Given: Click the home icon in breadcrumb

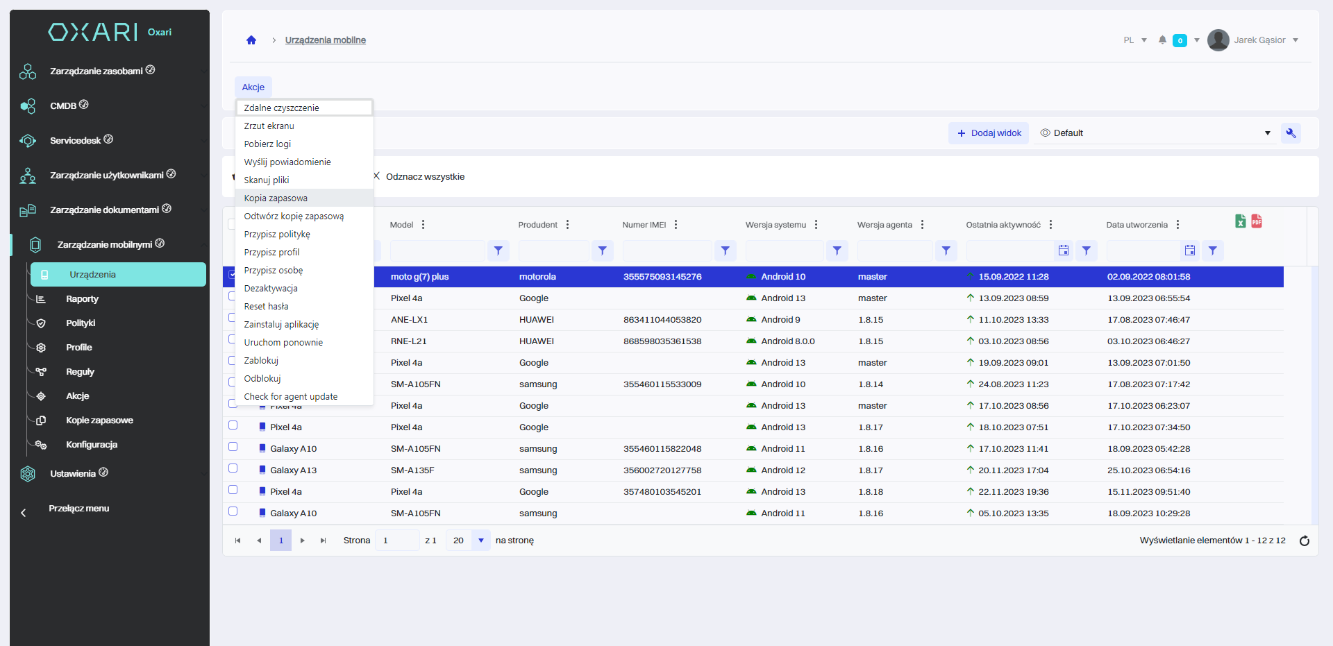Looking at the screenshot, I should click(x=251, y=40).
